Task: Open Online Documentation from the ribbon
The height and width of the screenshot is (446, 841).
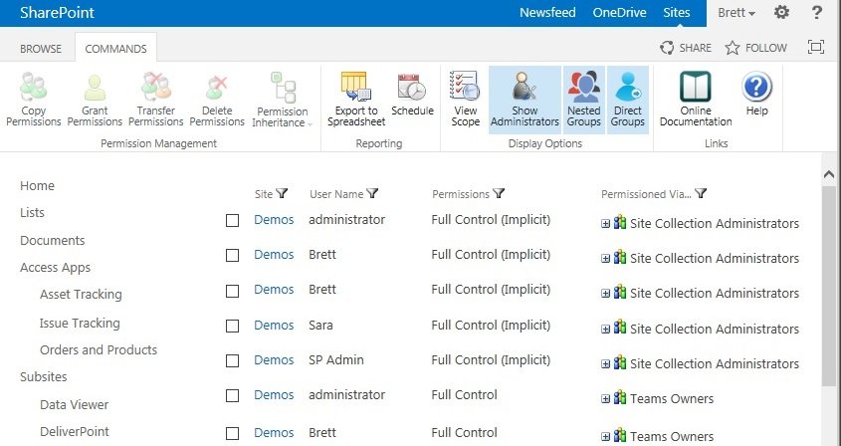Action: pos(696,88)
